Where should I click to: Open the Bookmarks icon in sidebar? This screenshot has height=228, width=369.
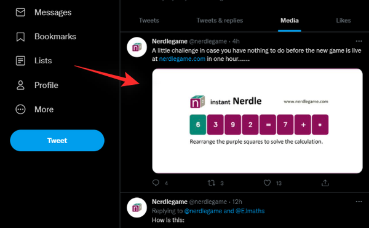[20, 37]
